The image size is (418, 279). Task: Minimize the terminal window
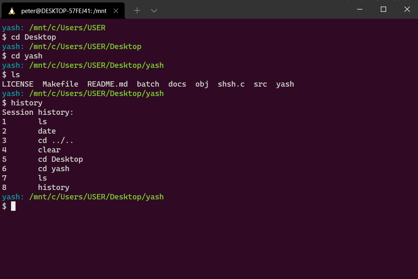360,9
